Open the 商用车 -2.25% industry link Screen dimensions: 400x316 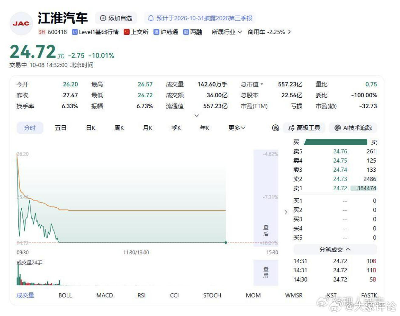pyautogui.click(x=269, y=32)
